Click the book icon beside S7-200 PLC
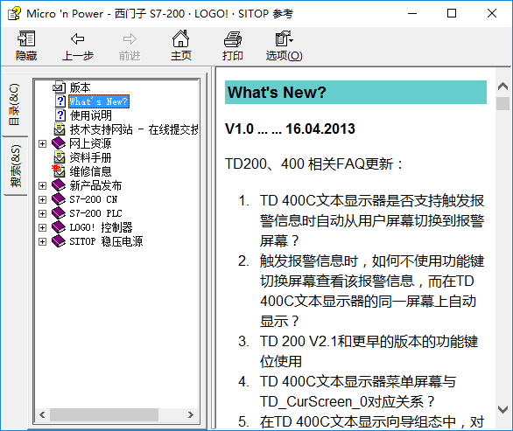The image size is (513, 431). 59,213
